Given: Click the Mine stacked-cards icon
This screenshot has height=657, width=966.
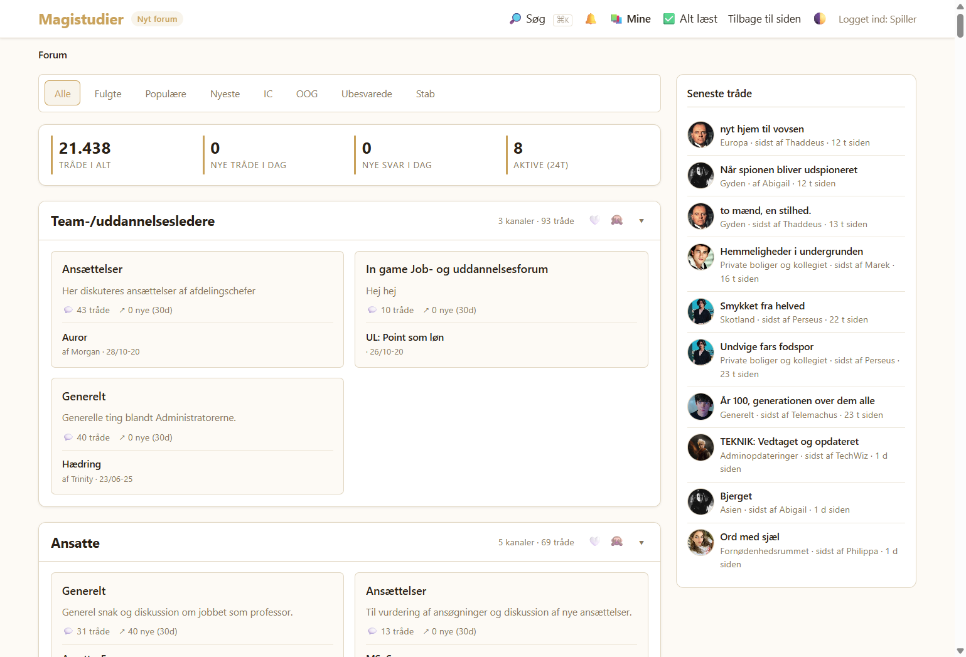Looking at the screenshot, I should pyautogui.click(x=616, y=19).
